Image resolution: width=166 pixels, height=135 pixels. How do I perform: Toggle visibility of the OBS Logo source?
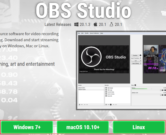coord(106,90)
